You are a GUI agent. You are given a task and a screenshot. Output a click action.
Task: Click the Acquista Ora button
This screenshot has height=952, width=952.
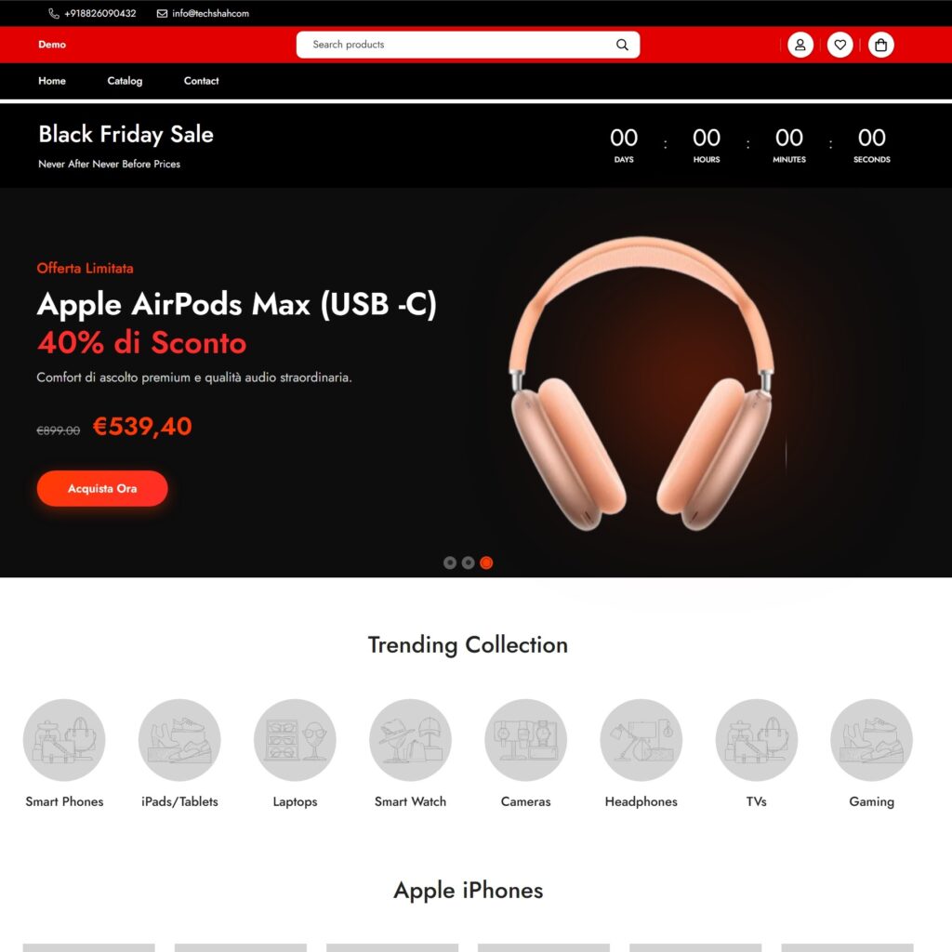point(102,489)
